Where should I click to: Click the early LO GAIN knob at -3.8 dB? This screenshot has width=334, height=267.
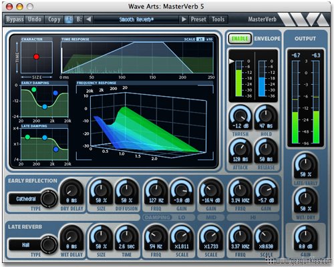(182, 192)
